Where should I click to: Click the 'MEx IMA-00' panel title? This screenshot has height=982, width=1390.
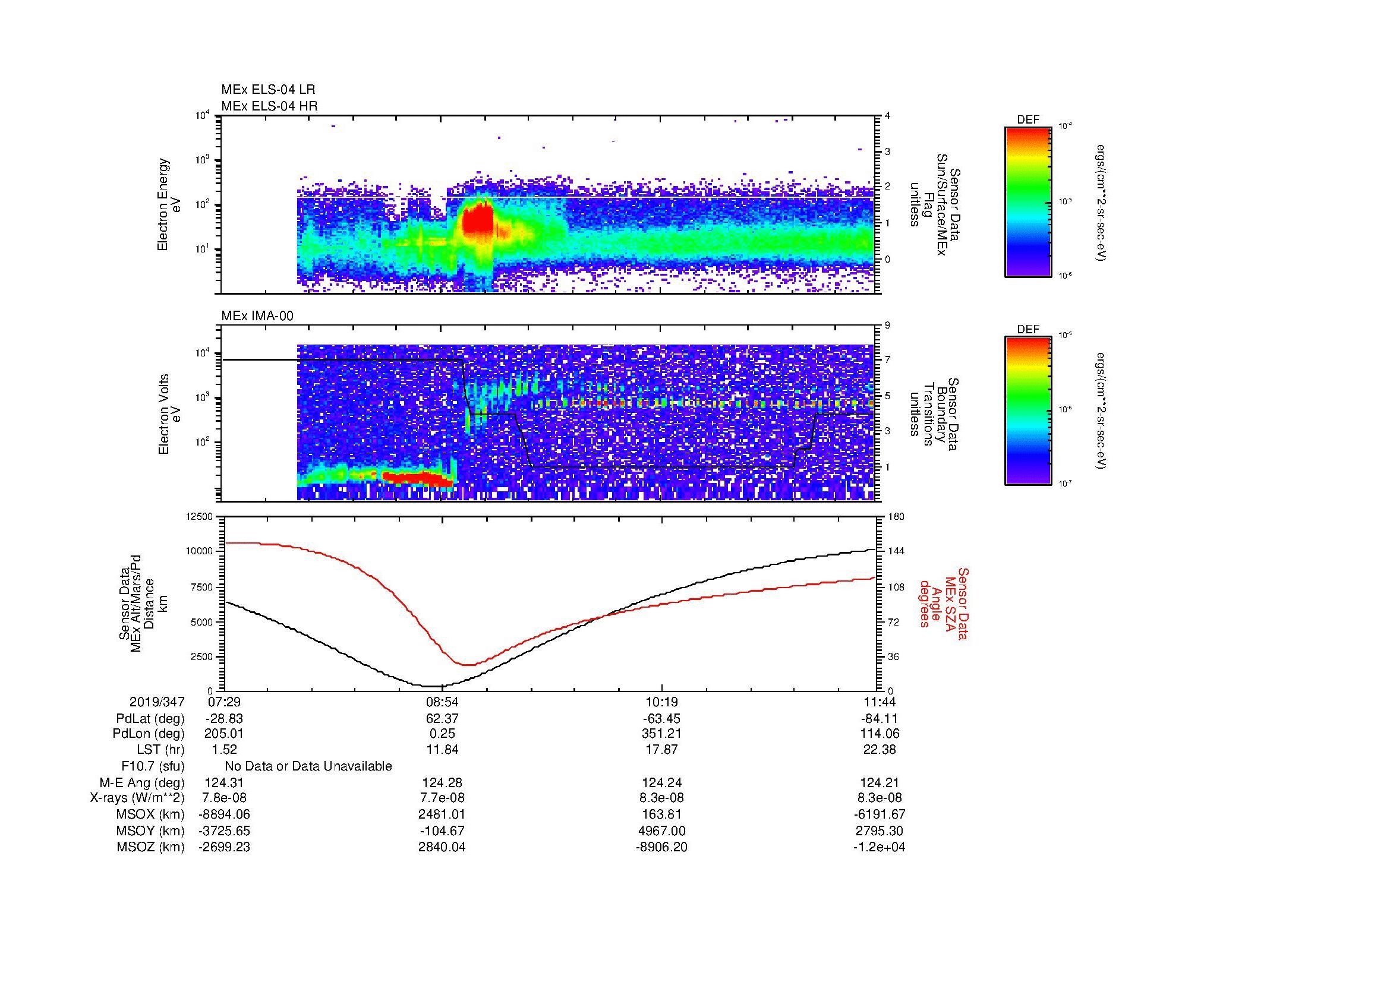[x=257, y=316]
